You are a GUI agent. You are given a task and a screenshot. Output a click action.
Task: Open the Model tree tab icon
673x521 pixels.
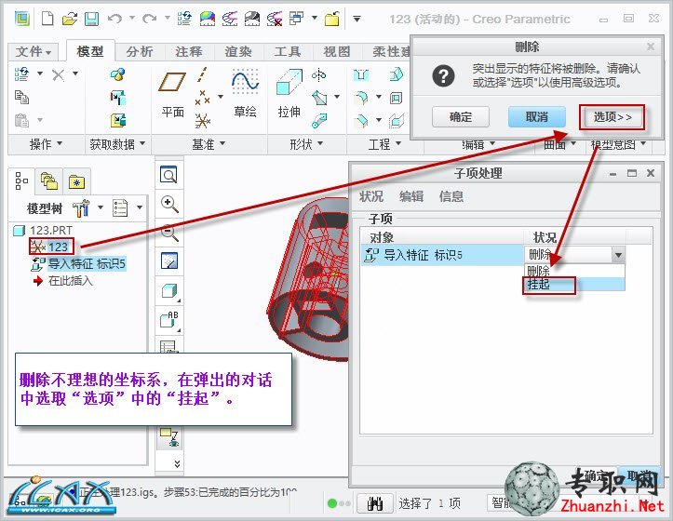click(21, 180)
